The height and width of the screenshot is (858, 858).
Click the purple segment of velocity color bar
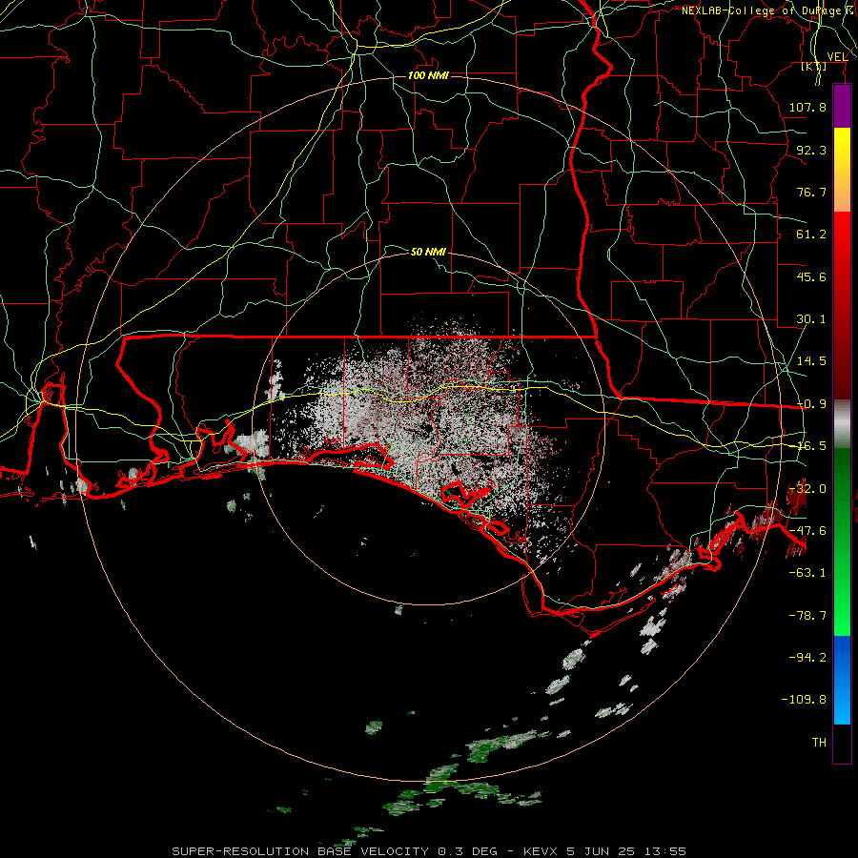pyautogui.click(x=842, y=106)
